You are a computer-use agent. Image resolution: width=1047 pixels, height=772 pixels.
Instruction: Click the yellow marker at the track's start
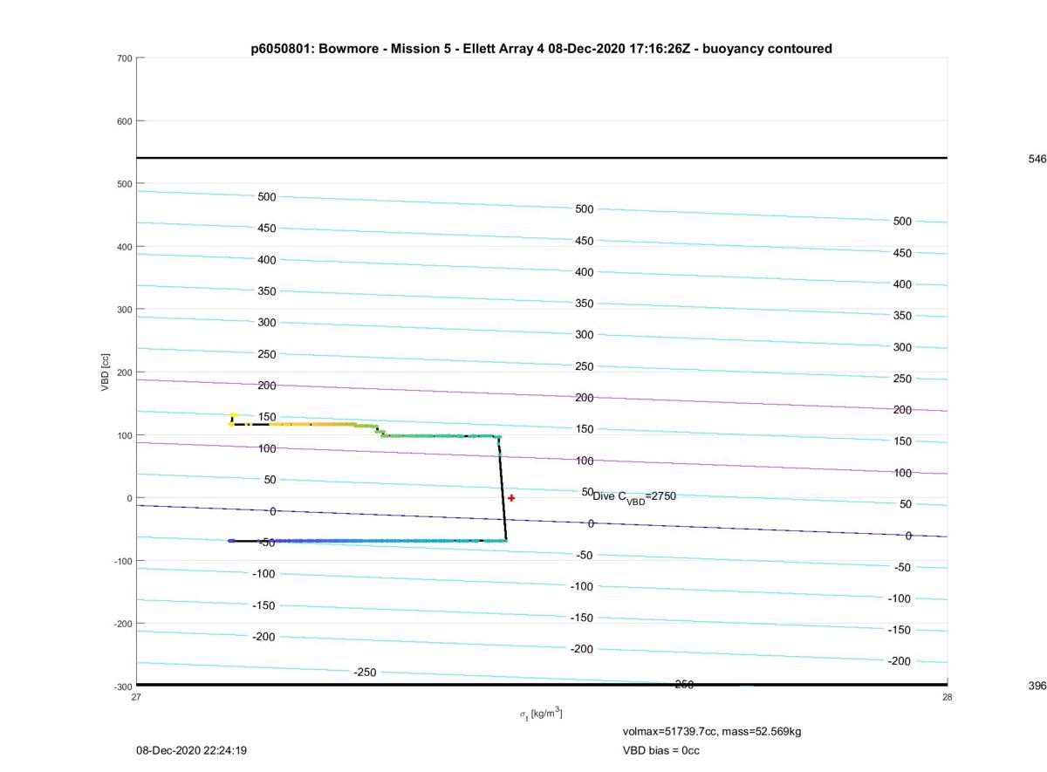pyautogui.click(x=233, y=417)
